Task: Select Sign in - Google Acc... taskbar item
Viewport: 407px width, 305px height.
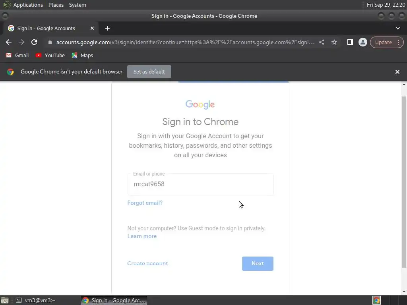Action: (114, 300)
